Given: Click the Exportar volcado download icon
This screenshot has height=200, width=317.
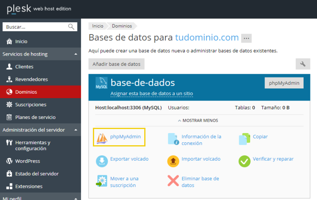Looking at the screenshot, I should click(102, 161).
